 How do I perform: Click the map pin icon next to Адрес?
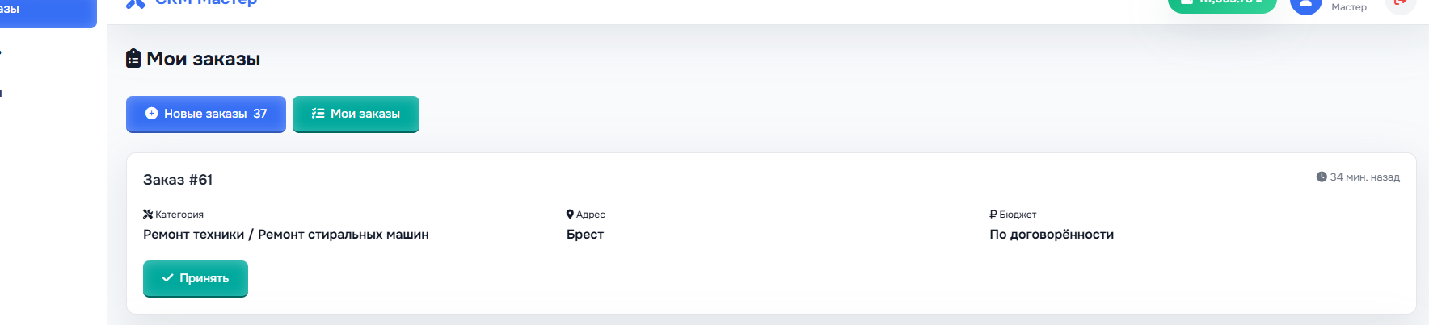(570, 215)
